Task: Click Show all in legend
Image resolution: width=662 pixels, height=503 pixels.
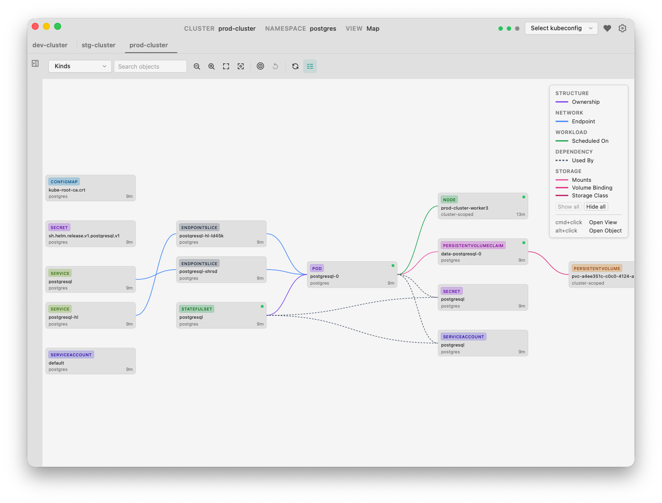Action: (569, 207)
